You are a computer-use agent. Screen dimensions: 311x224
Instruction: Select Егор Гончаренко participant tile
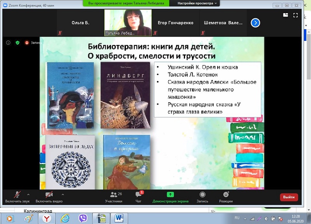point(176,23)
